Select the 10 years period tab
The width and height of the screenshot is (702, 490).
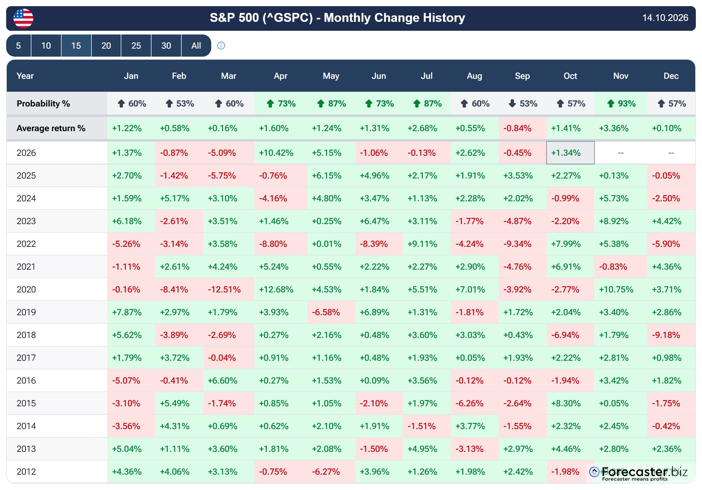tap(46, 46)
